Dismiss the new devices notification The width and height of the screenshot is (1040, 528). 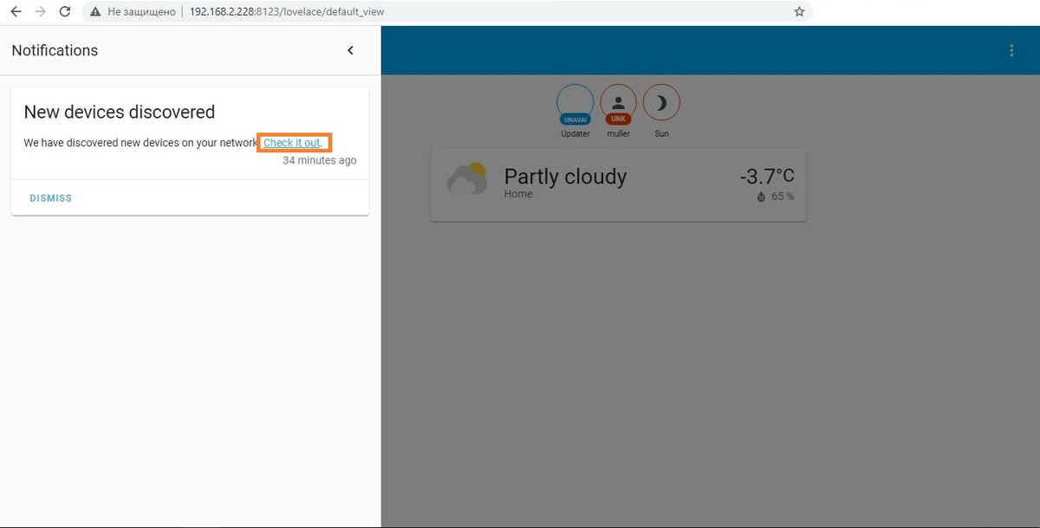(51, 198)
